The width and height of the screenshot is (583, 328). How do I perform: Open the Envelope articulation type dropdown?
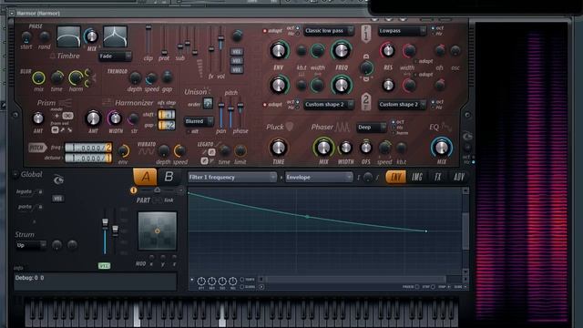319,178
